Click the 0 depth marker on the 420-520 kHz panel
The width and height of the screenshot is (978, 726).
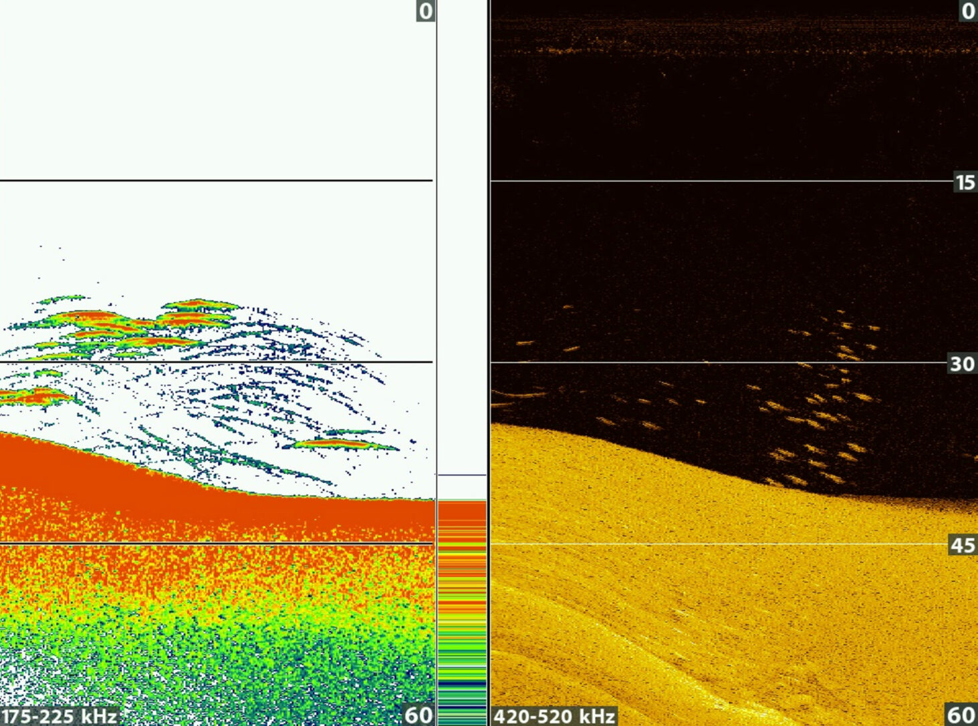pyautogui.click(x=967, y=11)
